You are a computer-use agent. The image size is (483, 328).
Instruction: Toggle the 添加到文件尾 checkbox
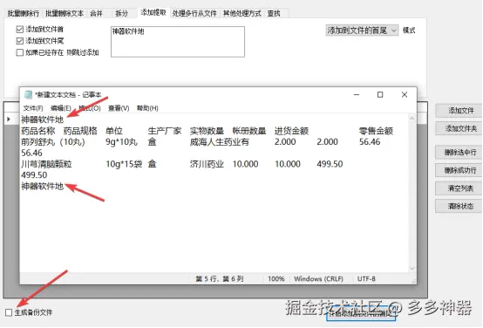[x=20, y=41]
